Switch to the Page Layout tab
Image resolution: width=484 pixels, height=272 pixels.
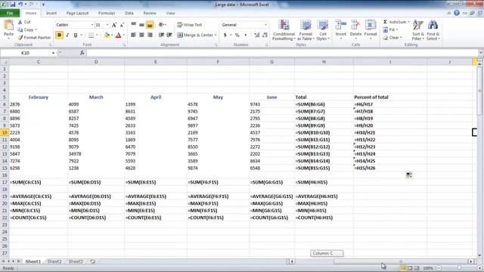77,14
